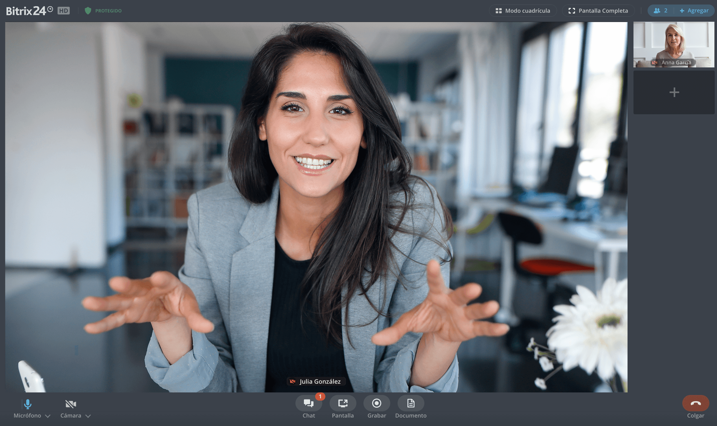Click the Bitrix24 logo
Image resolution: width=717 pixels, height=426 pixels.
(29, 11)
